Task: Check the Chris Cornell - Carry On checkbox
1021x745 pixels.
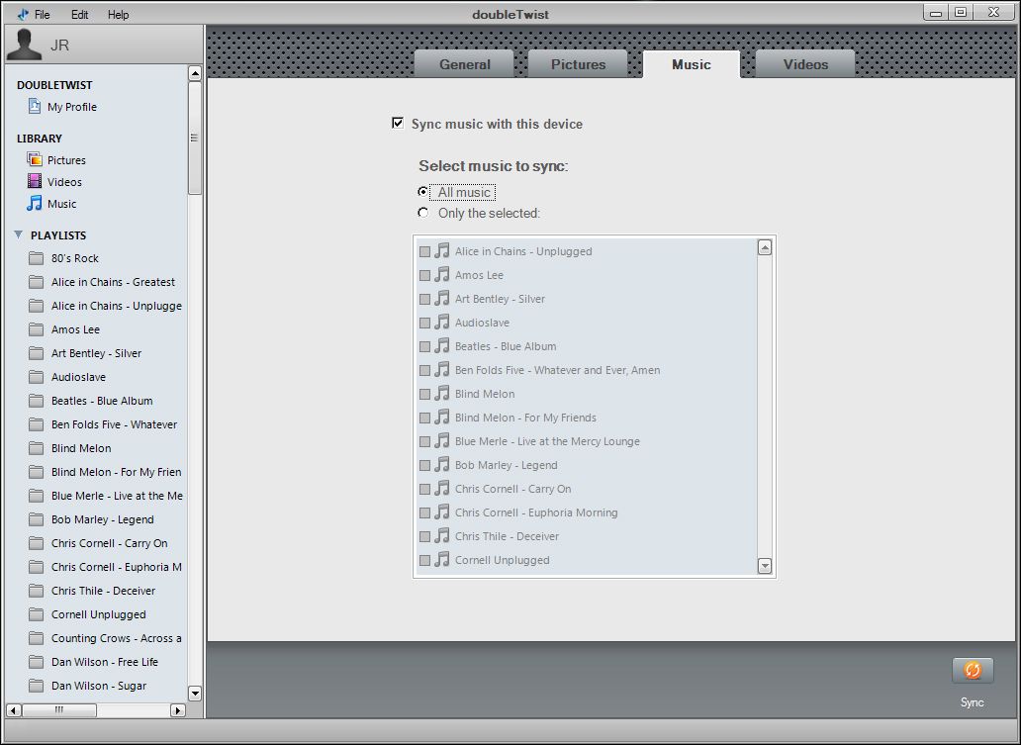Action: pos(424,489)
